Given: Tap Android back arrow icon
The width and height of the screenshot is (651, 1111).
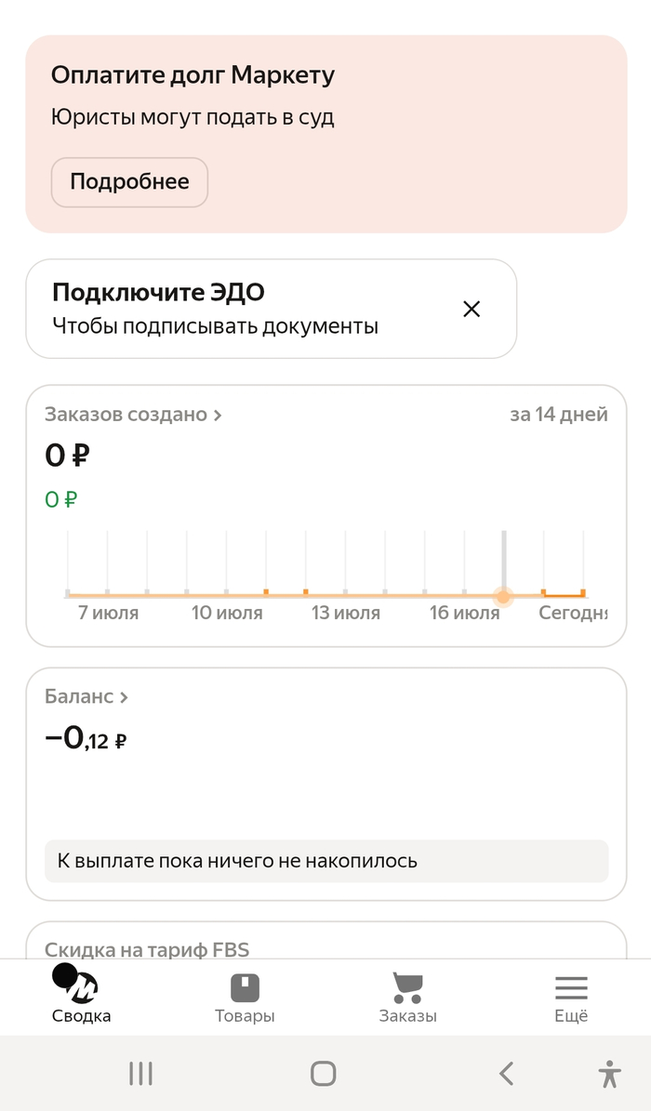Looking at the screenshot, I should pos(506,1074).
